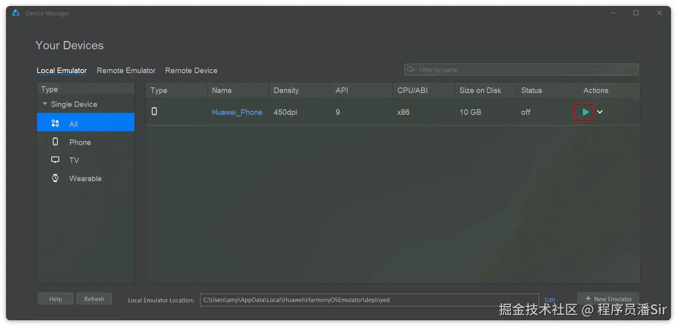
Task: Switch to Local Emulator tab
Action: (x=62, y=70)
